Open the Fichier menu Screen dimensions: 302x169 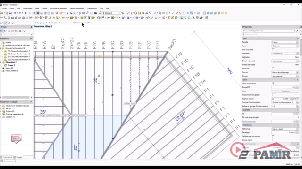tap(4, 8)
